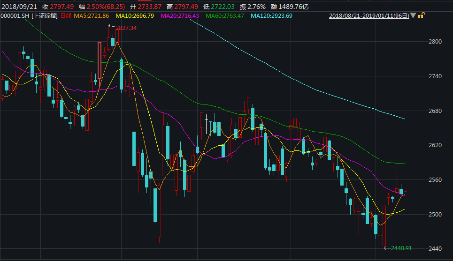
Task: Click the yellow unlock padlock icon
Action: 421,15
